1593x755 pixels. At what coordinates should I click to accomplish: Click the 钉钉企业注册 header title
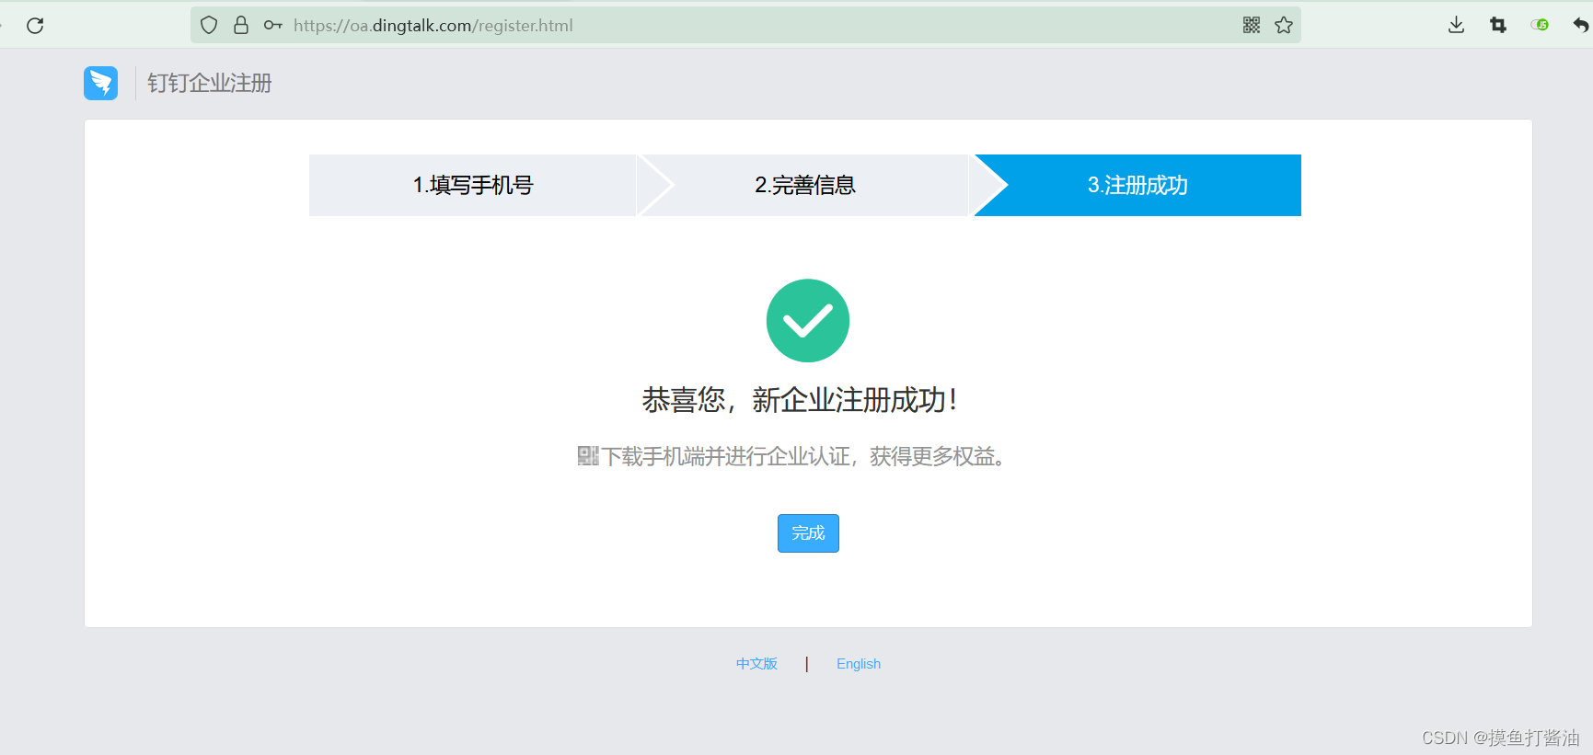(210, 83)
